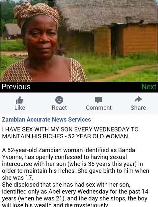Open the woman's photo in viewer
The width and height of the screenshot is (158, 207).
point(79,41)
